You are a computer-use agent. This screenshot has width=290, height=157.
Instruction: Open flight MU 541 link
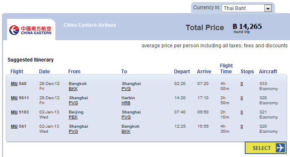pos(14,126)
